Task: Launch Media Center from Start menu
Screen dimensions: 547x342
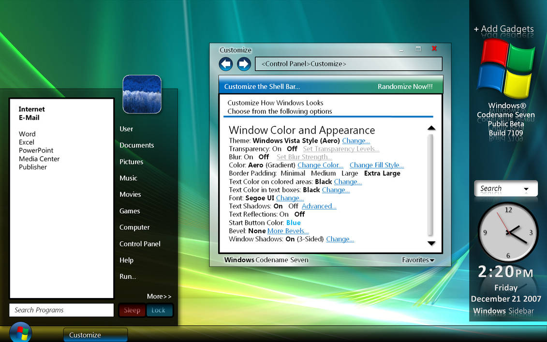Action: (x=39, y=159)
